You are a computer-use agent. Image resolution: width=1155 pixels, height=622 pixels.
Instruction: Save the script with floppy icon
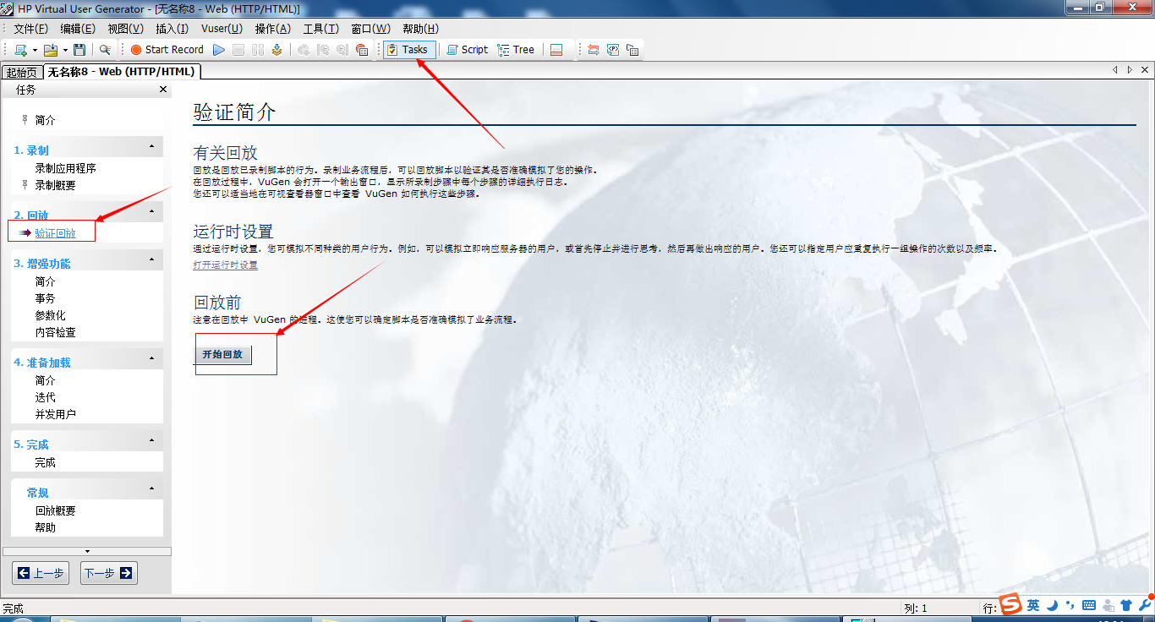coord(79,50)
